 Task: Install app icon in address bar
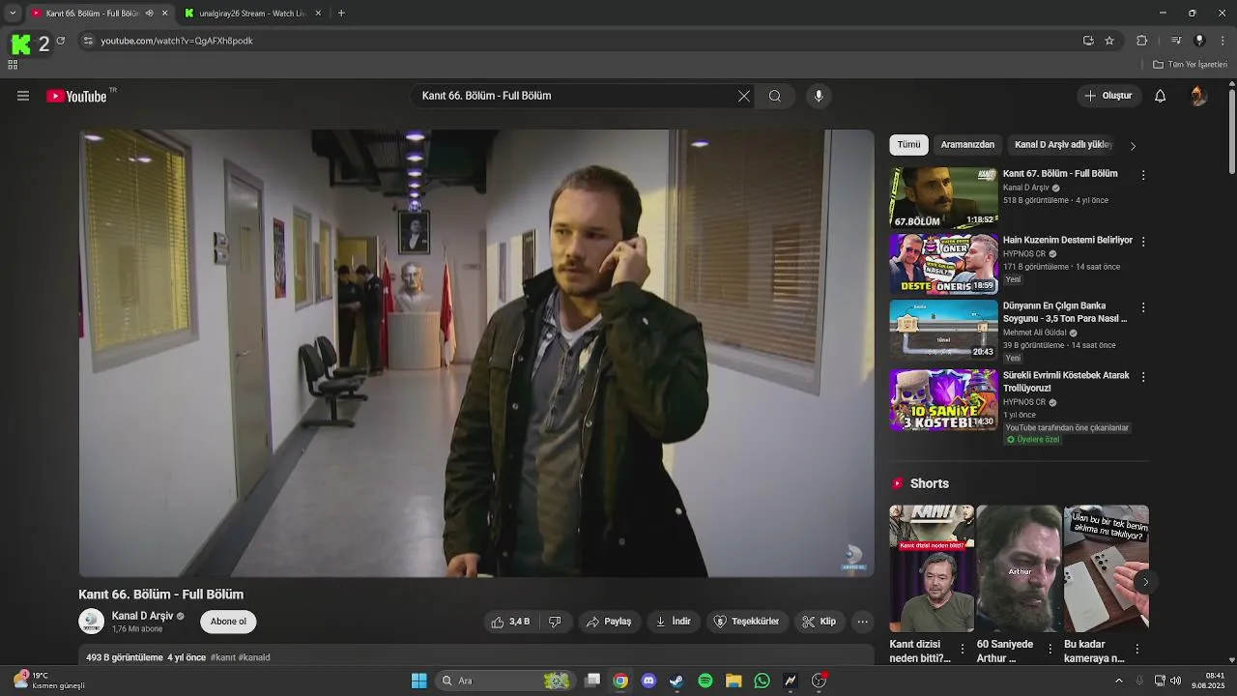coord(1088,41)
